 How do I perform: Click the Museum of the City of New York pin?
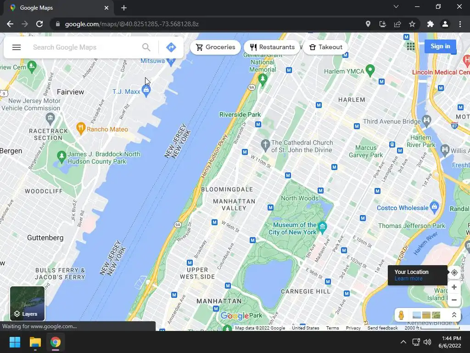pos(322,227)
